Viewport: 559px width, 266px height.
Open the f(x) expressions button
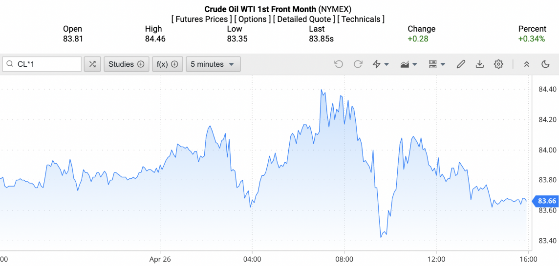point(167,64)
